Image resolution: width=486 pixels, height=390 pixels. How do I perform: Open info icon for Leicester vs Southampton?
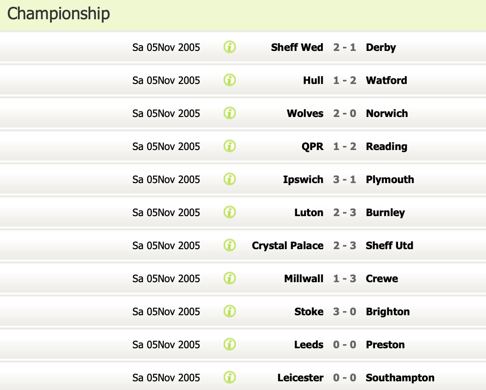[x=230, y=378]
